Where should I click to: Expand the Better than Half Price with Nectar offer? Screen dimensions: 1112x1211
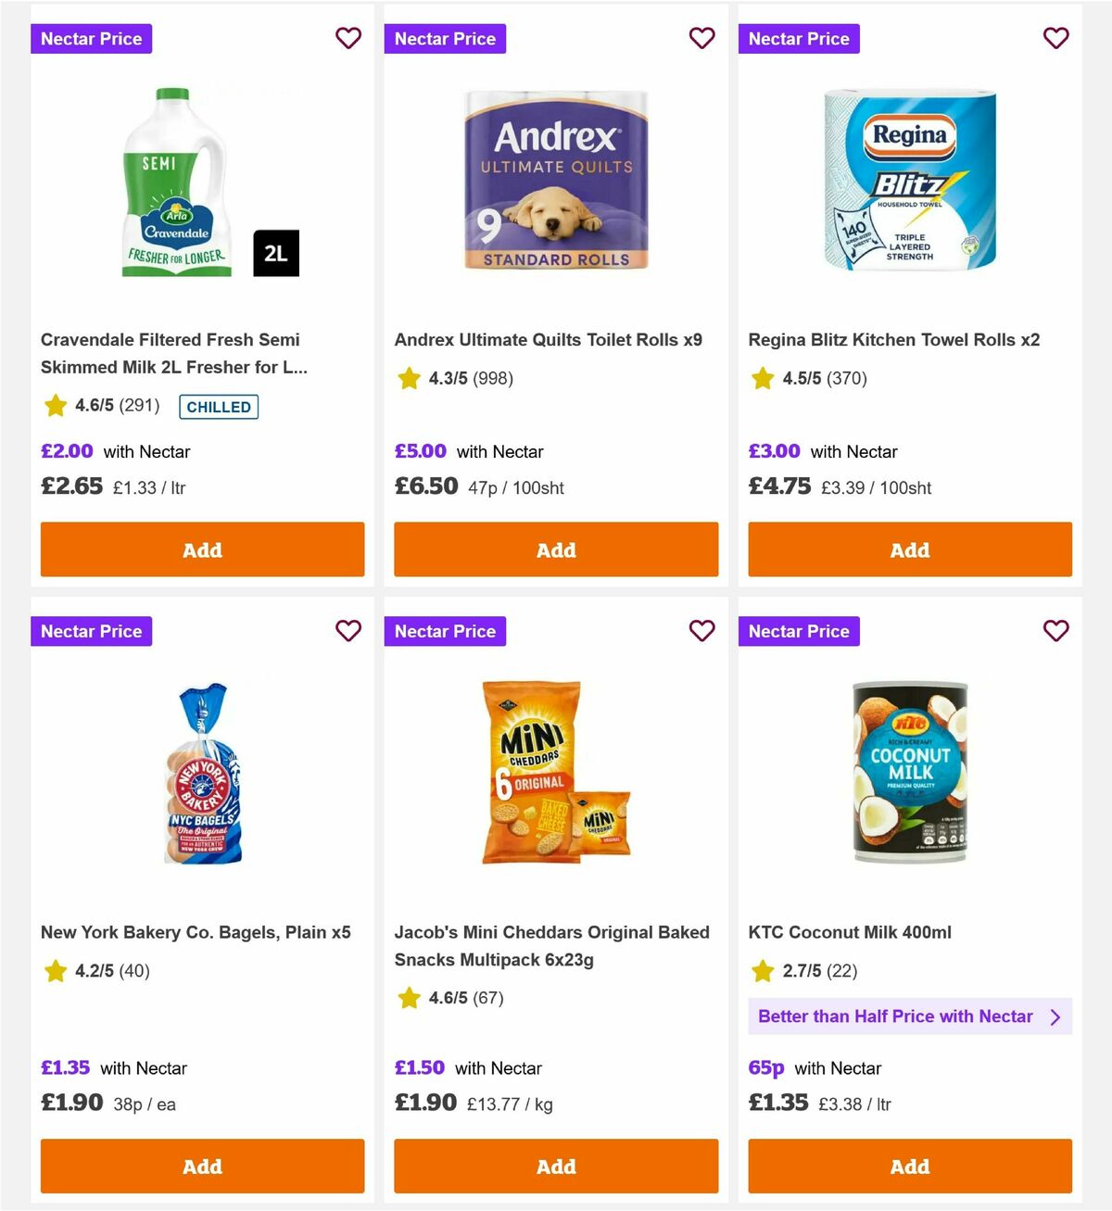pyautogui.click(x=909, y=1016)
